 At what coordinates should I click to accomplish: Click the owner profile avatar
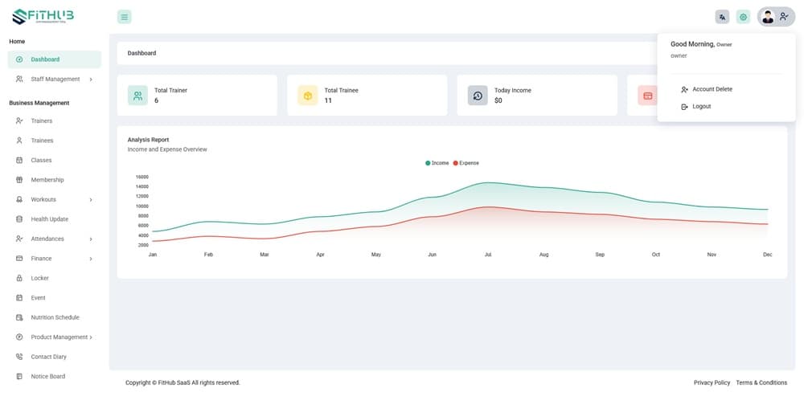point(768,17)
